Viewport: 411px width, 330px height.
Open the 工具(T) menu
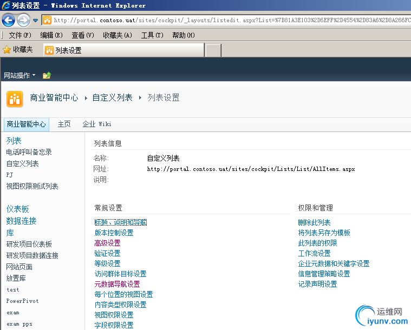[x=152, y=35]
